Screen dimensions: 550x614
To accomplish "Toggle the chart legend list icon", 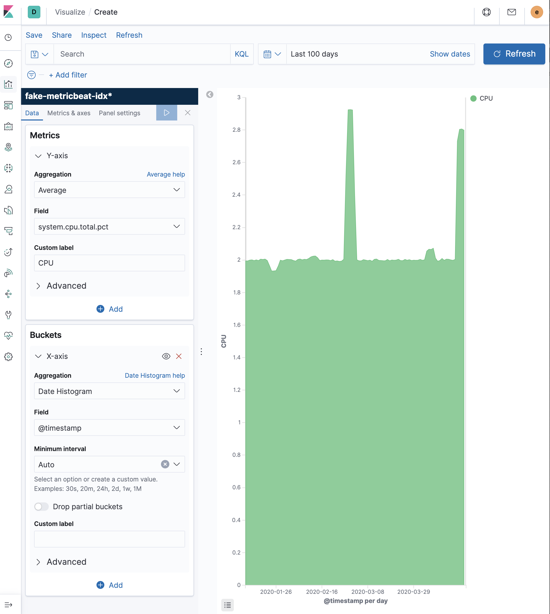I will 227,605.
